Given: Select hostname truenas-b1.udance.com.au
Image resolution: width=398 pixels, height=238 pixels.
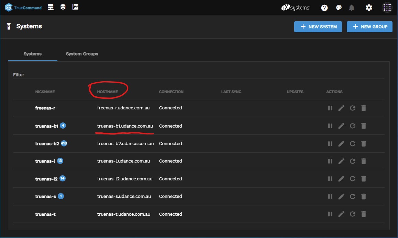Looking at the screenshot, I should (x=125, y=126).
